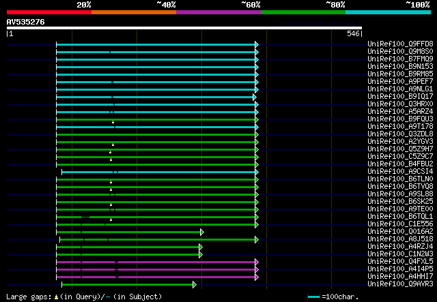Click the UniRef100_B6SK25 label
437x302 pixels.
[x=400, y=202]
